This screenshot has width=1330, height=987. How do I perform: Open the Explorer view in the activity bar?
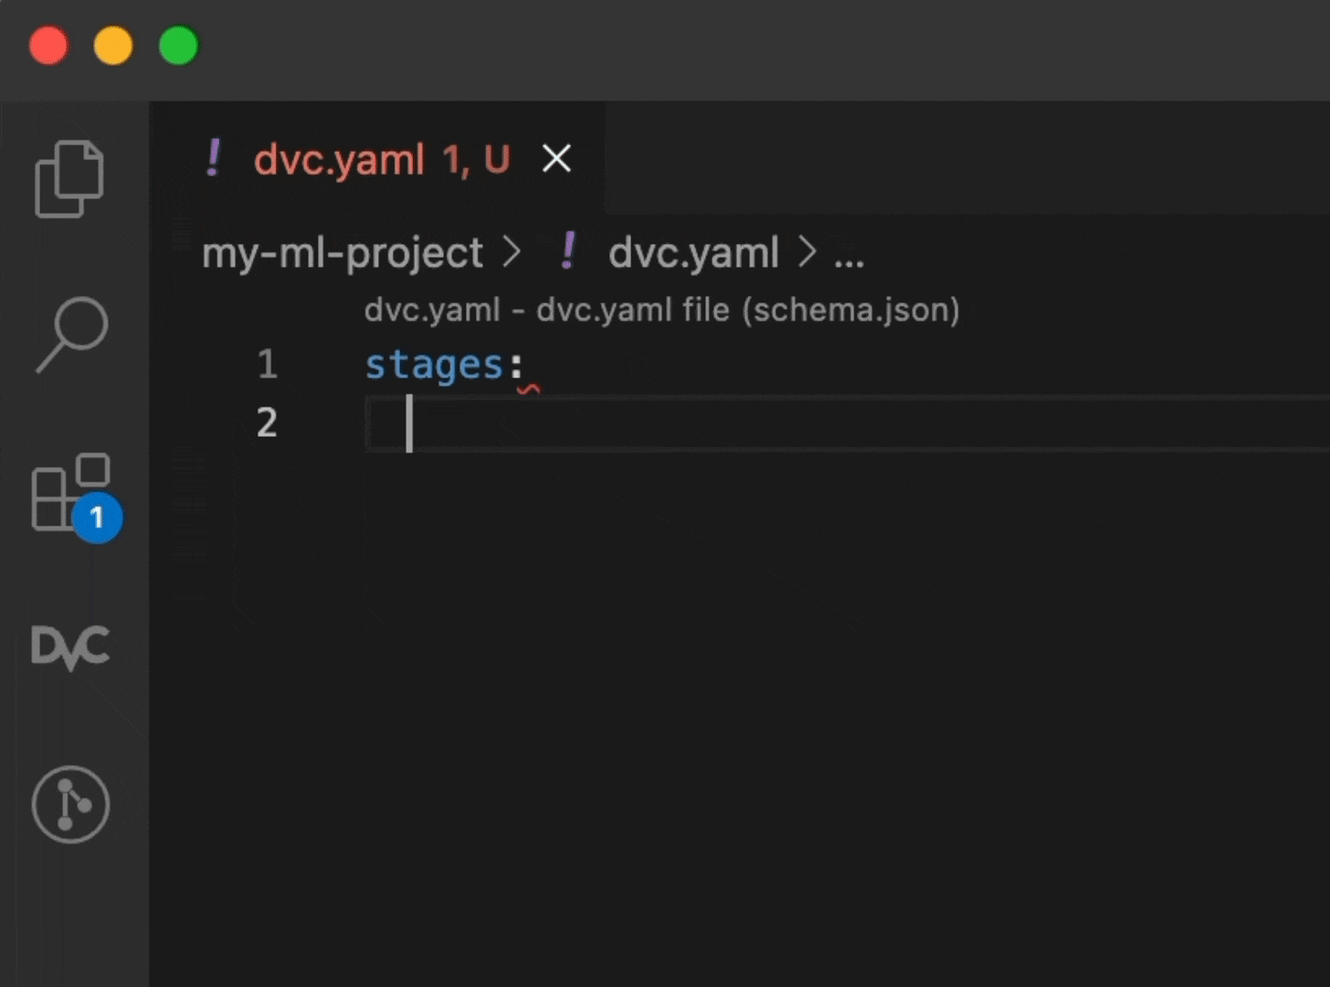[x=70, y=178]
